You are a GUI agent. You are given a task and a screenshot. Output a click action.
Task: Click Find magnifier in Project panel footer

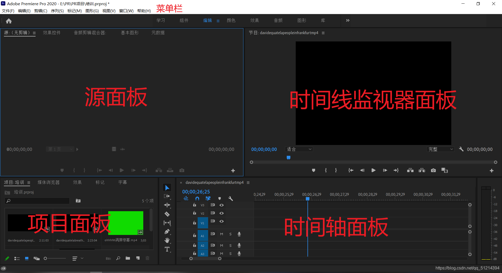pyautogui.click(x=118, y=258)
